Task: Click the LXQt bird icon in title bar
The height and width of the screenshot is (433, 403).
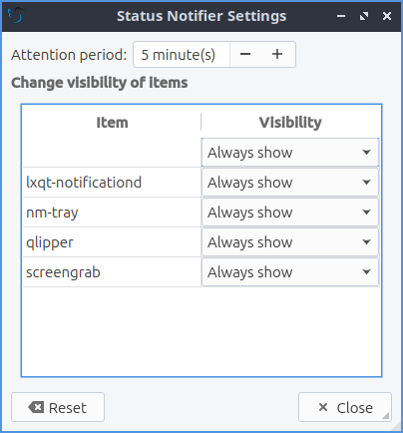Action: 15,16
